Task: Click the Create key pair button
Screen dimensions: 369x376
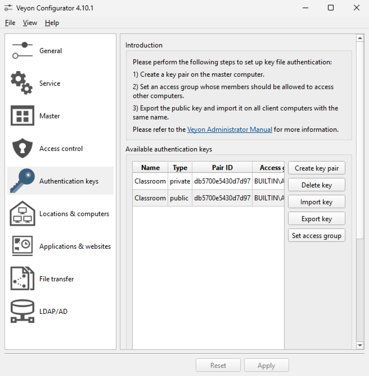Action: (317, 168)
